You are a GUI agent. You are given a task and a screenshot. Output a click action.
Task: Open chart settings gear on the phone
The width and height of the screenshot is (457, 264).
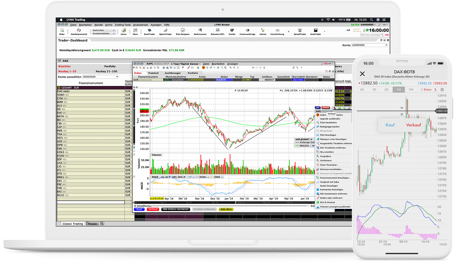442,90
